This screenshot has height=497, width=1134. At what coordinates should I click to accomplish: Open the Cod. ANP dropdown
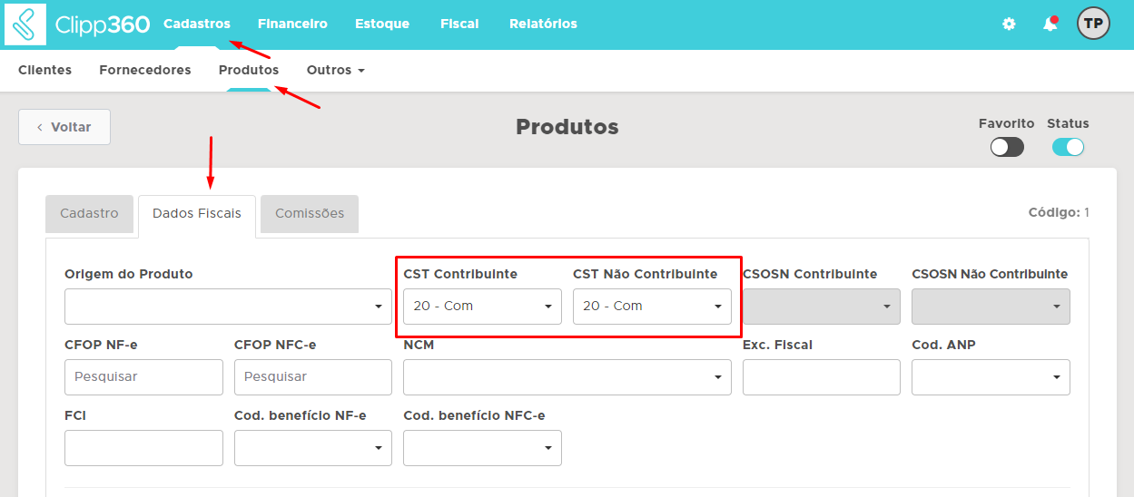[x=991, y=377]
